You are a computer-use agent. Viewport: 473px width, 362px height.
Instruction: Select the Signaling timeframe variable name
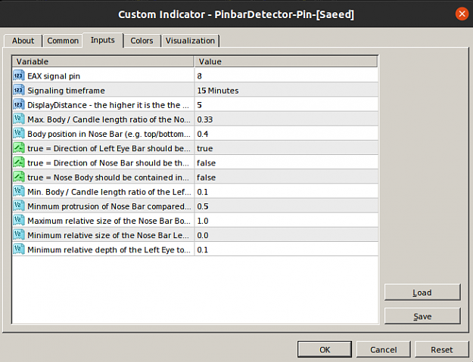click(x=66, y=91)
